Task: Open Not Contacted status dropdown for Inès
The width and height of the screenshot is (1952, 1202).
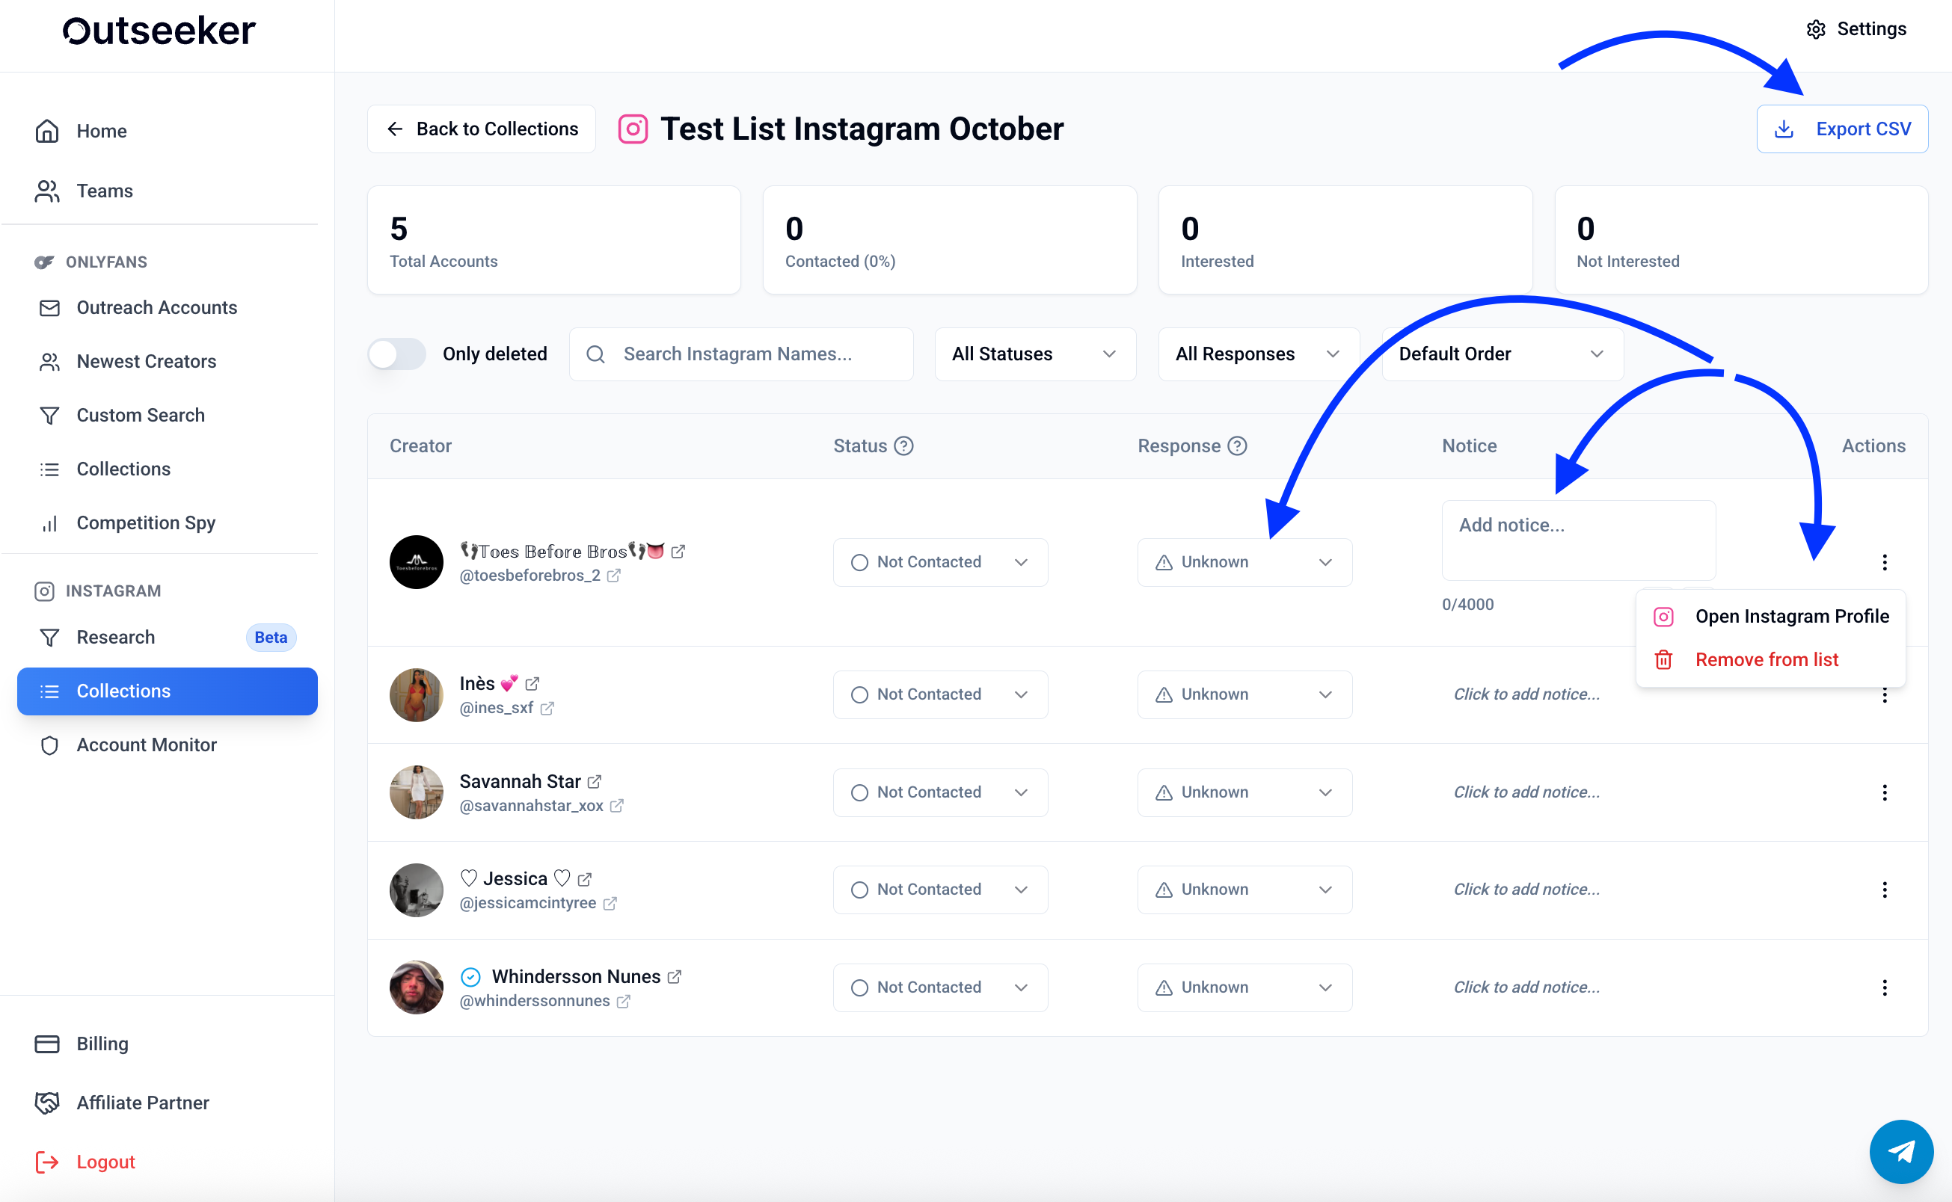Action: (940, 694)
